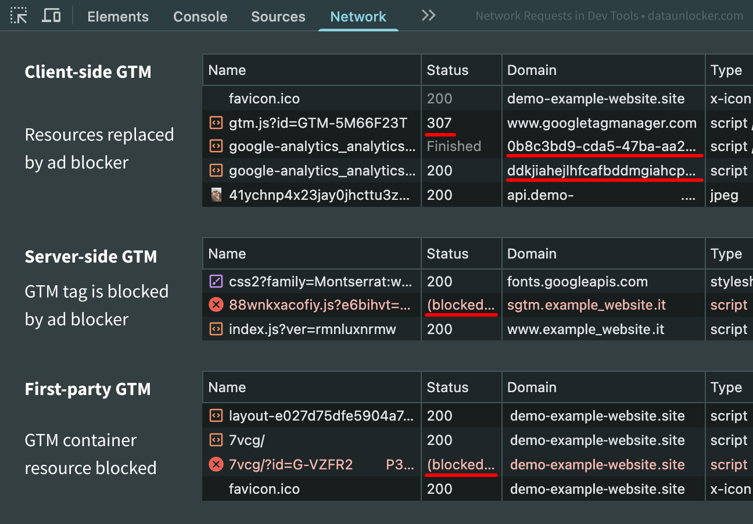Image resolution: width=753 pixels, height=524 pixels.
Task: Click the 307 status cell
Action: pos(439,123)
